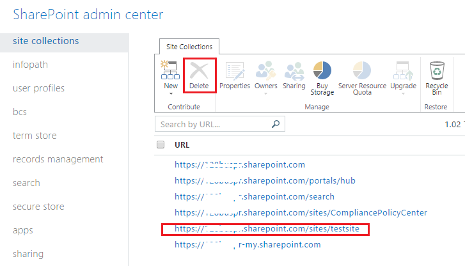Open the Sharing ribbon icon

pos(294,75)
